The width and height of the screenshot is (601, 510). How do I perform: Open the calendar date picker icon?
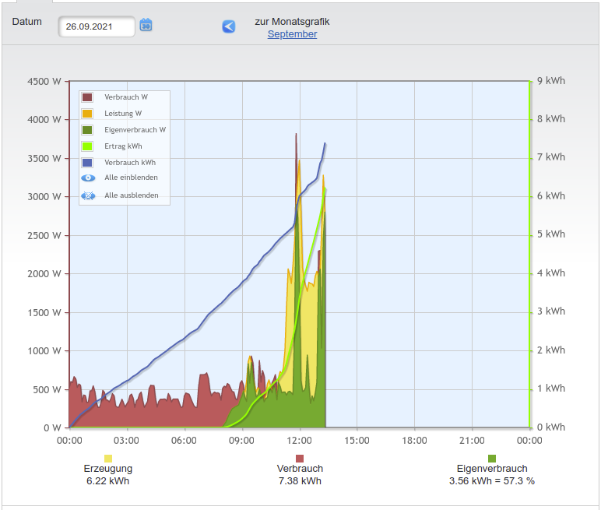pyautogui.click(x=146, y=26)
